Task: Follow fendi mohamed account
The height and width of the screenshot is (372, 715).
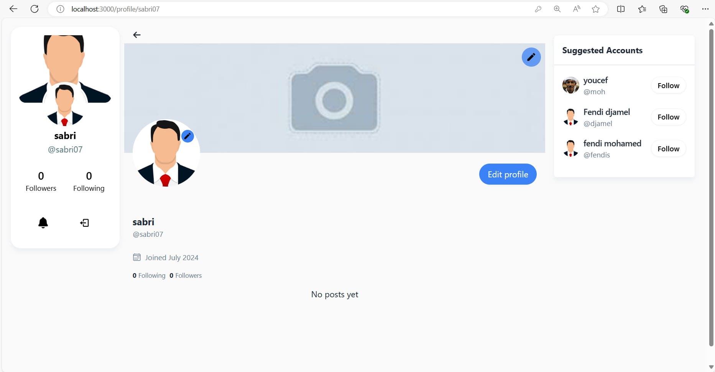Action: [668, 149]
